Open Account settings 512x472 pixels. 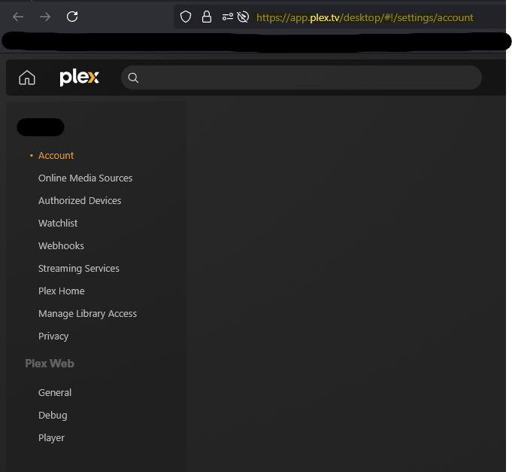(56, 156)
